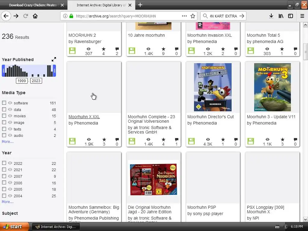308x231 pixels.
Task: Click the search bar magnifier icon
Action: click(205, 16)
